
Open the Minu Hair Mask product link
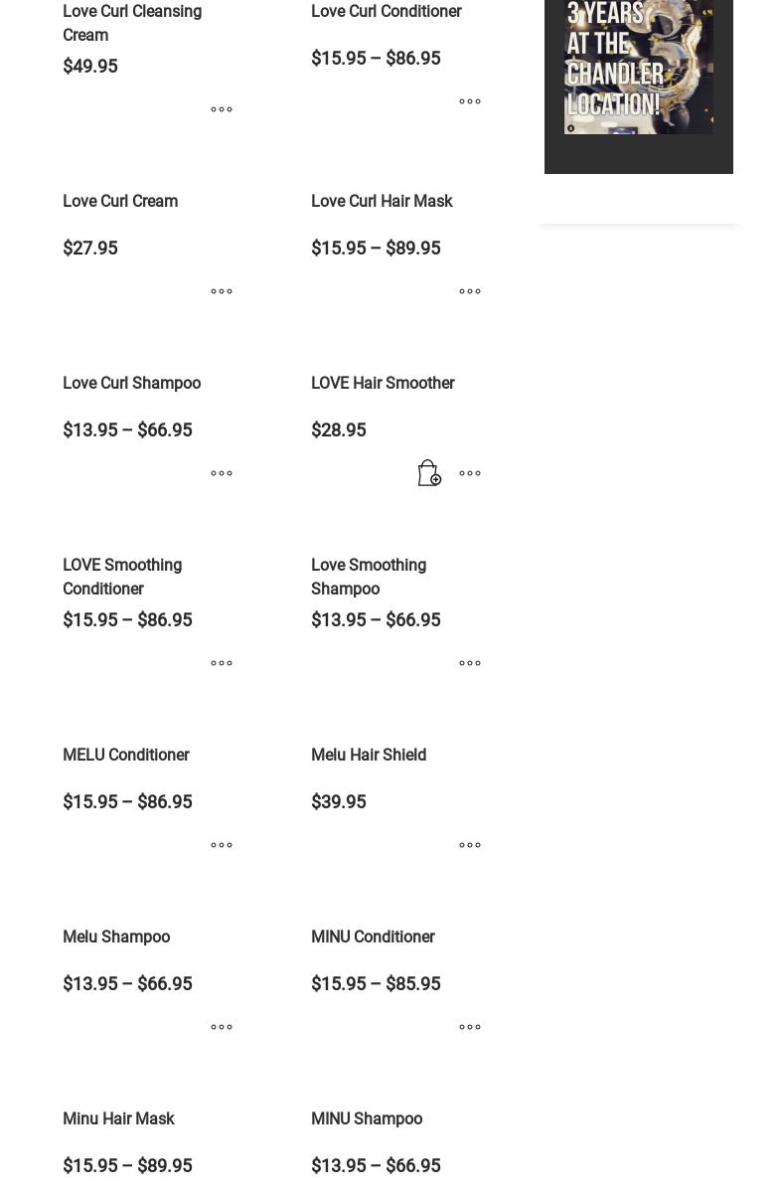click(118, 1118)
